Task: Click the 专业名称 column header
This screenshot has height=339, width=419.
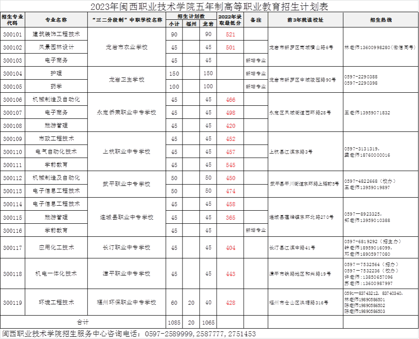Action: coord(56,20)
